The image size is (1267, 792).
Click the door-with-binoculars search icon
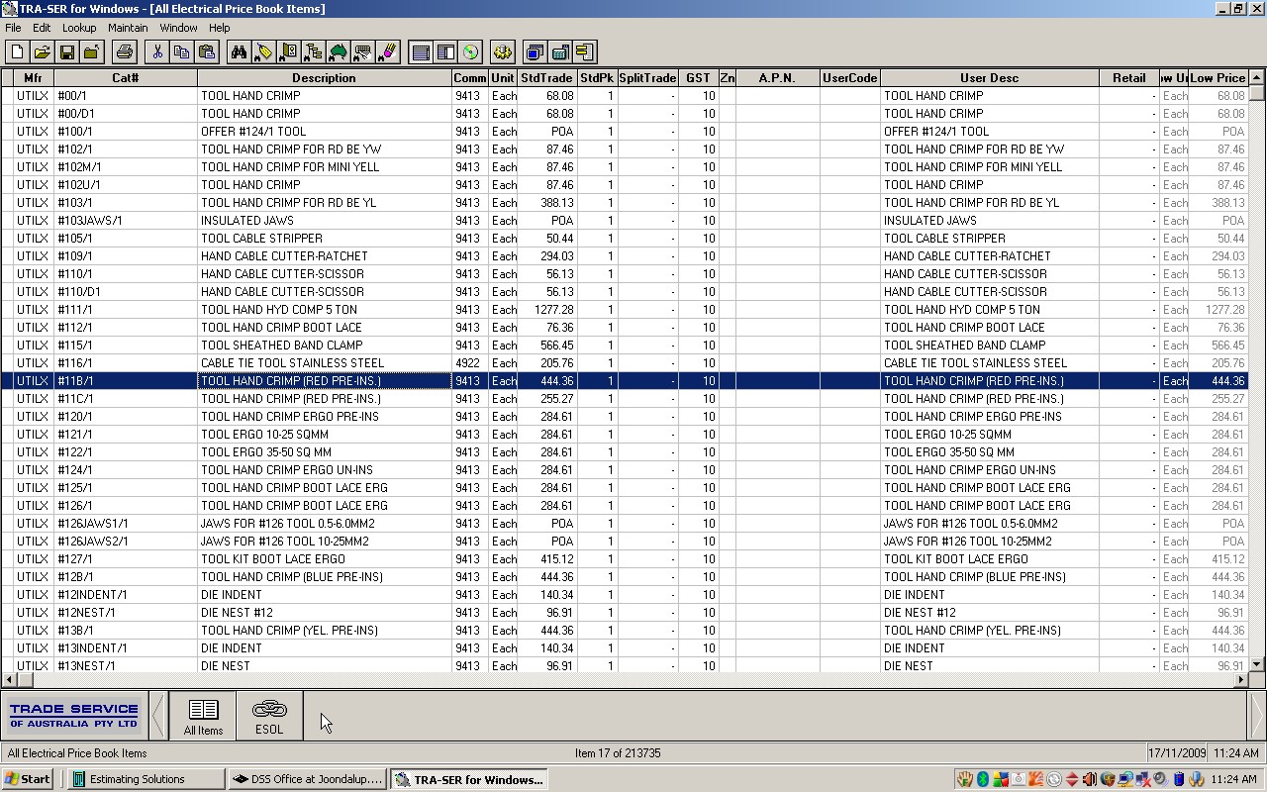pyautogui.click(x=288, y=52)
